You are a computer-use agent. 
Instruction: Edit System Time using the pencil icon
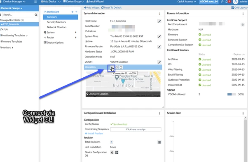click(x=159, y=36)
